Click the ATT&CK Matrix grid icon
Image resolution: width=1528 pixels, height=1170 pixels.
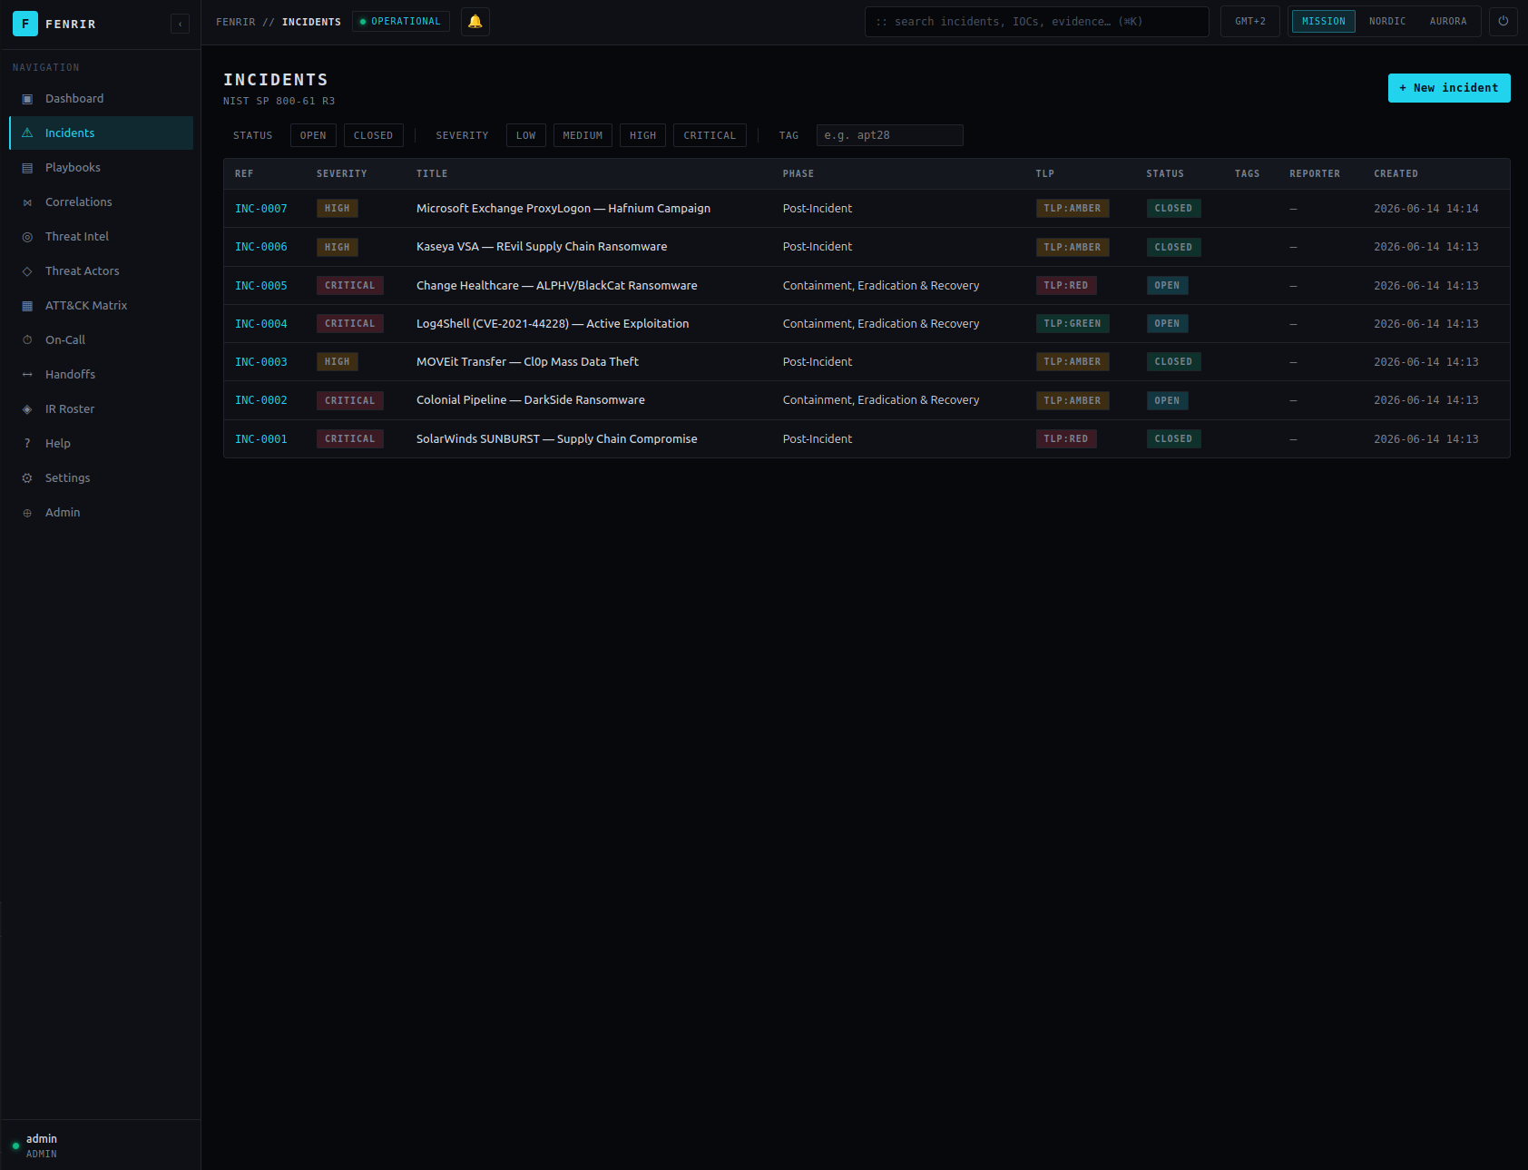click(x=27, y=305)
